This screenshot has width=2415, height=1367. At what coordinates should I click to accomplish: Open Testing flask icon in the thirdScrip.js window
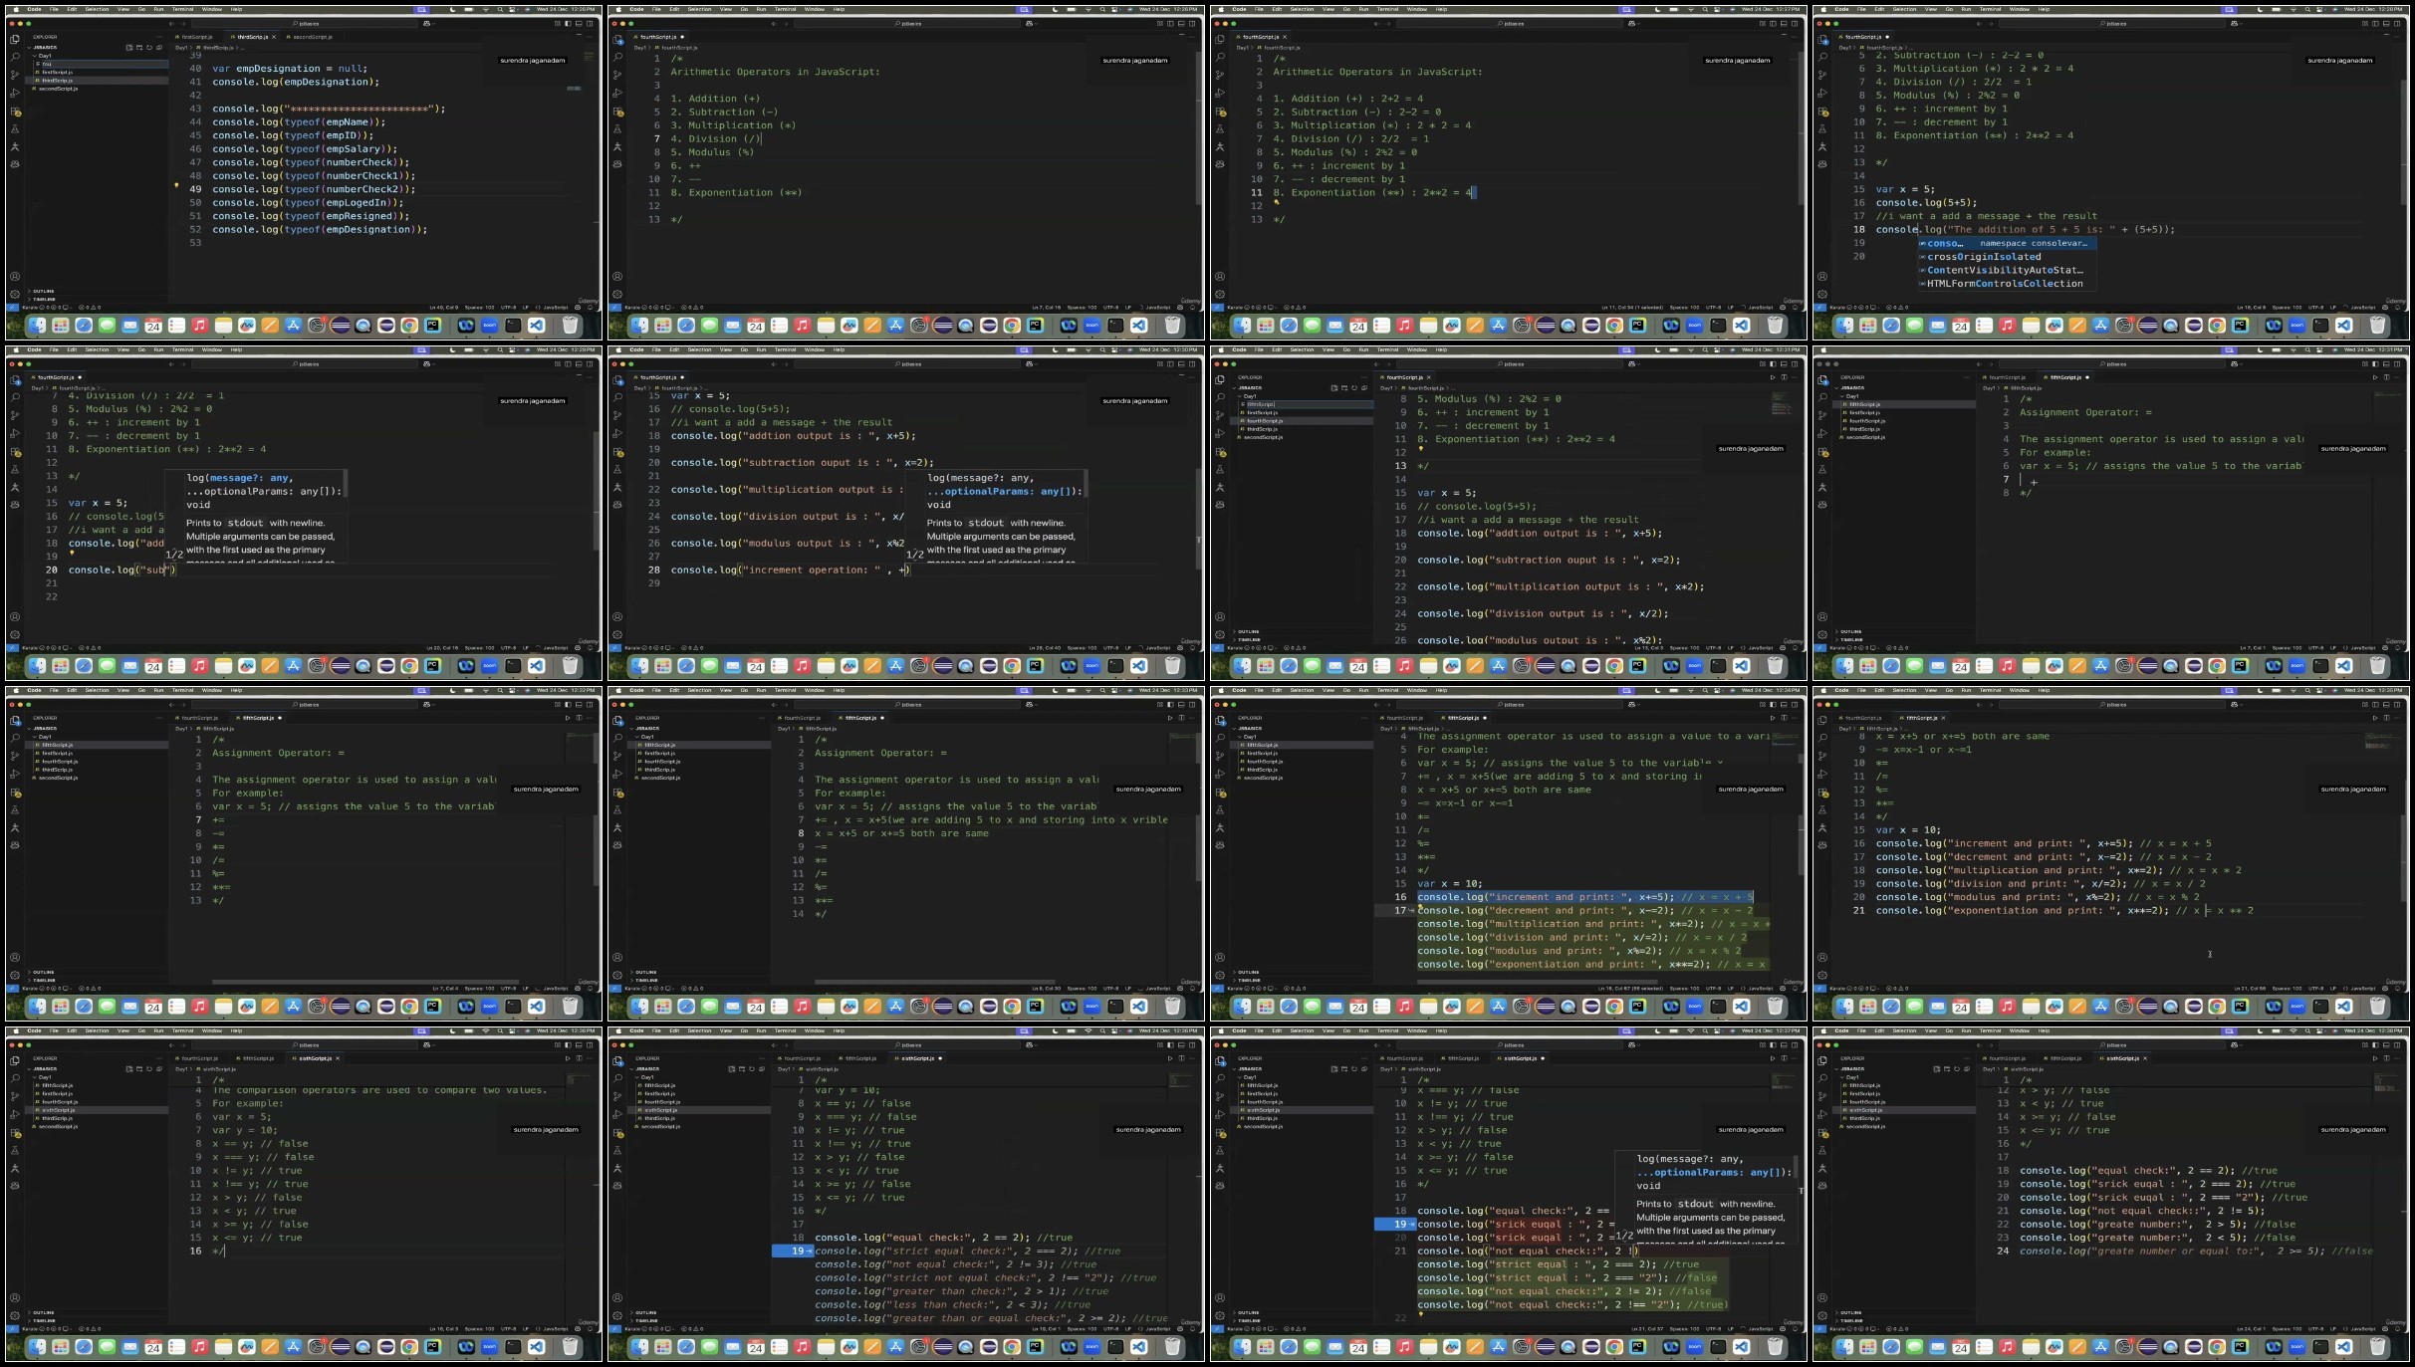tap(15, 128)
